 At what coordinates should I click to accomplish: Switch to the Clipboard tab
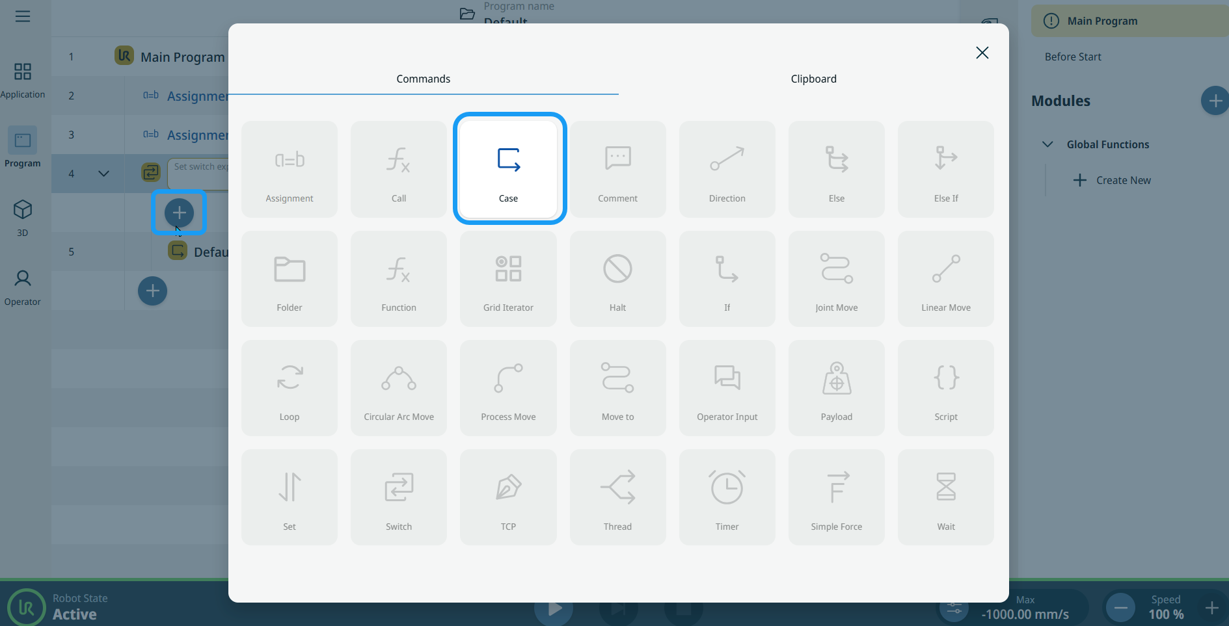pos(813,79)
